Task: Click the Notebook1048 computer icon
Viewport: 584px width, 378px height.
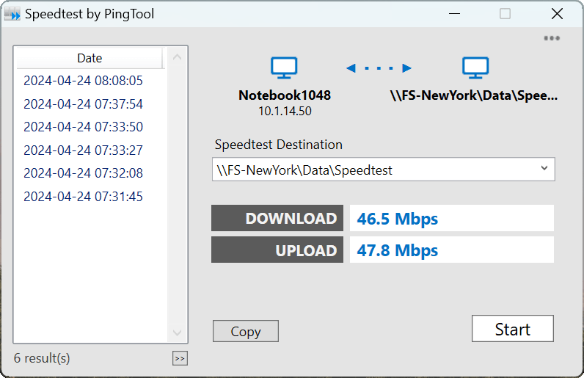Action: coord(284,68)
